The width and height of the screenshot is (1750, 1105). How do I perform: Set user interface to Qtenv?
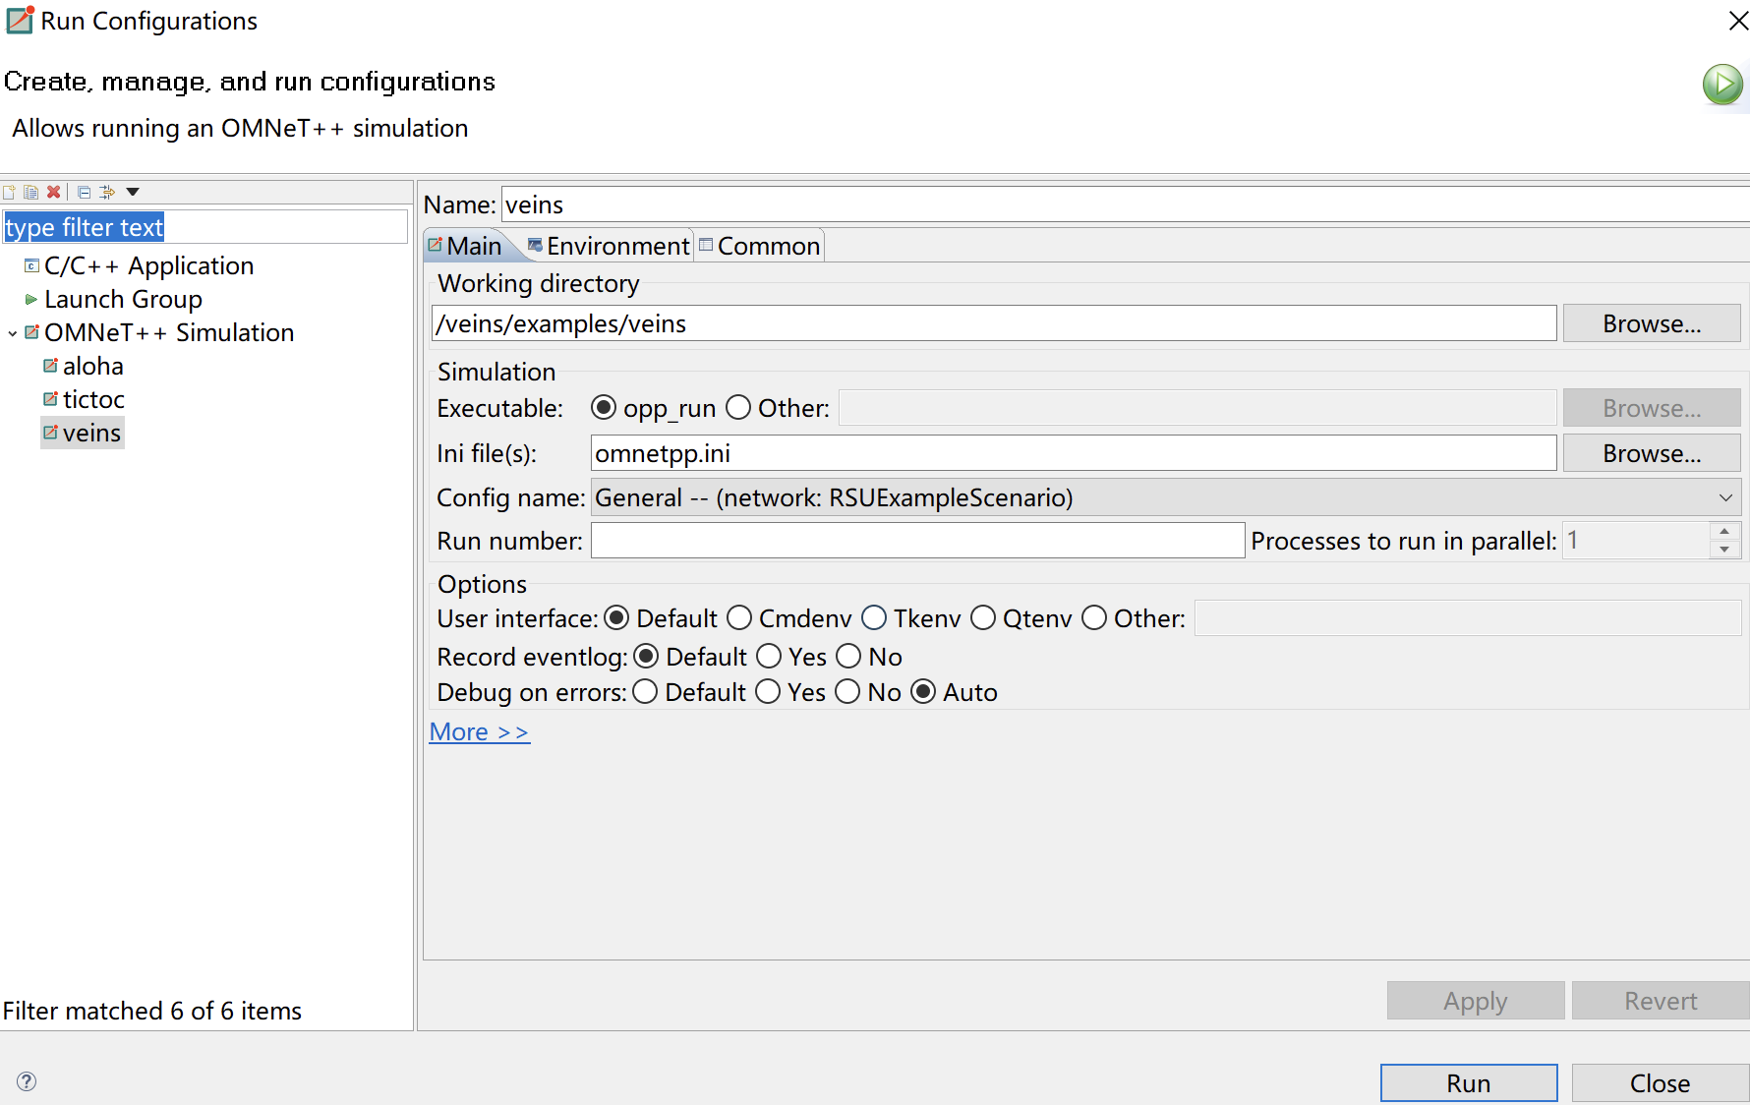983,618
